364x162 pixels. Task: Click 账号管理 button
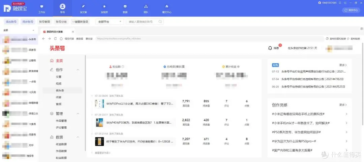click(44, 22)
